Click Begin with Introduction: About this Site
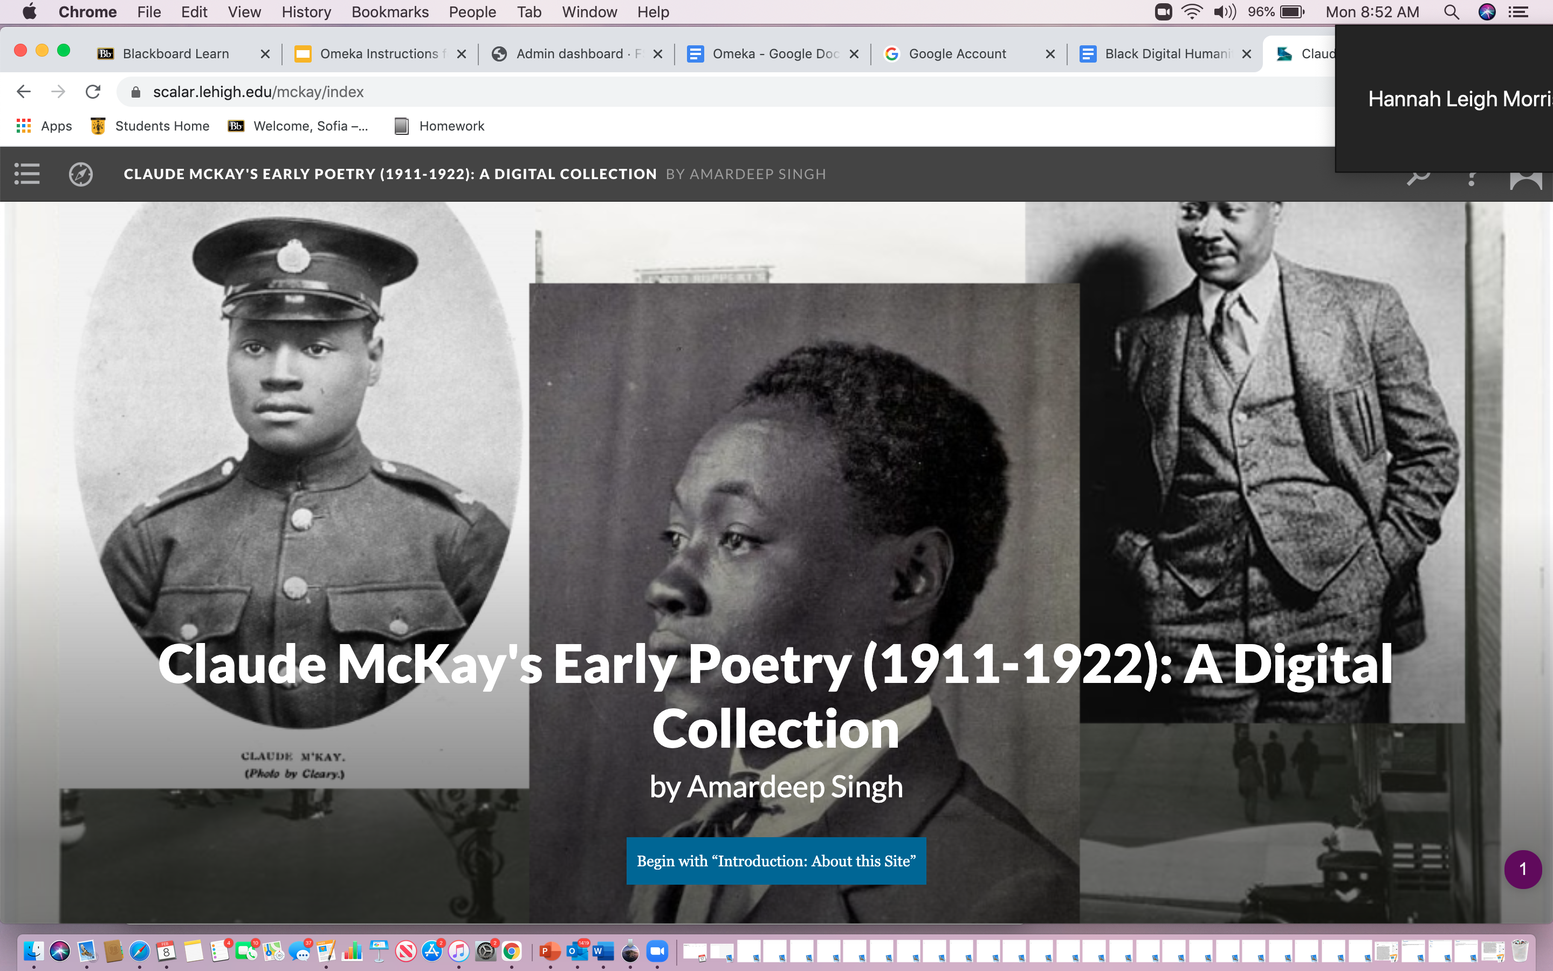This screenshot has width=1553, height=971. coord(776,861)
